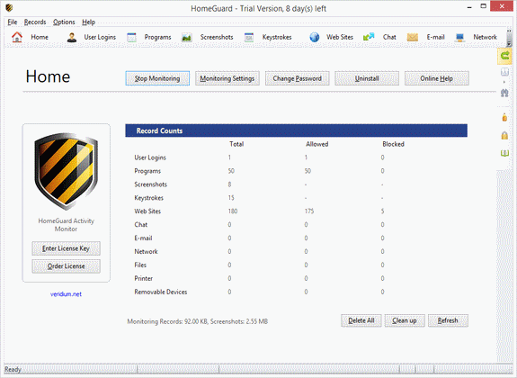Open the Options menu
This screenshot has width=517, height=378.
(64, 22)
